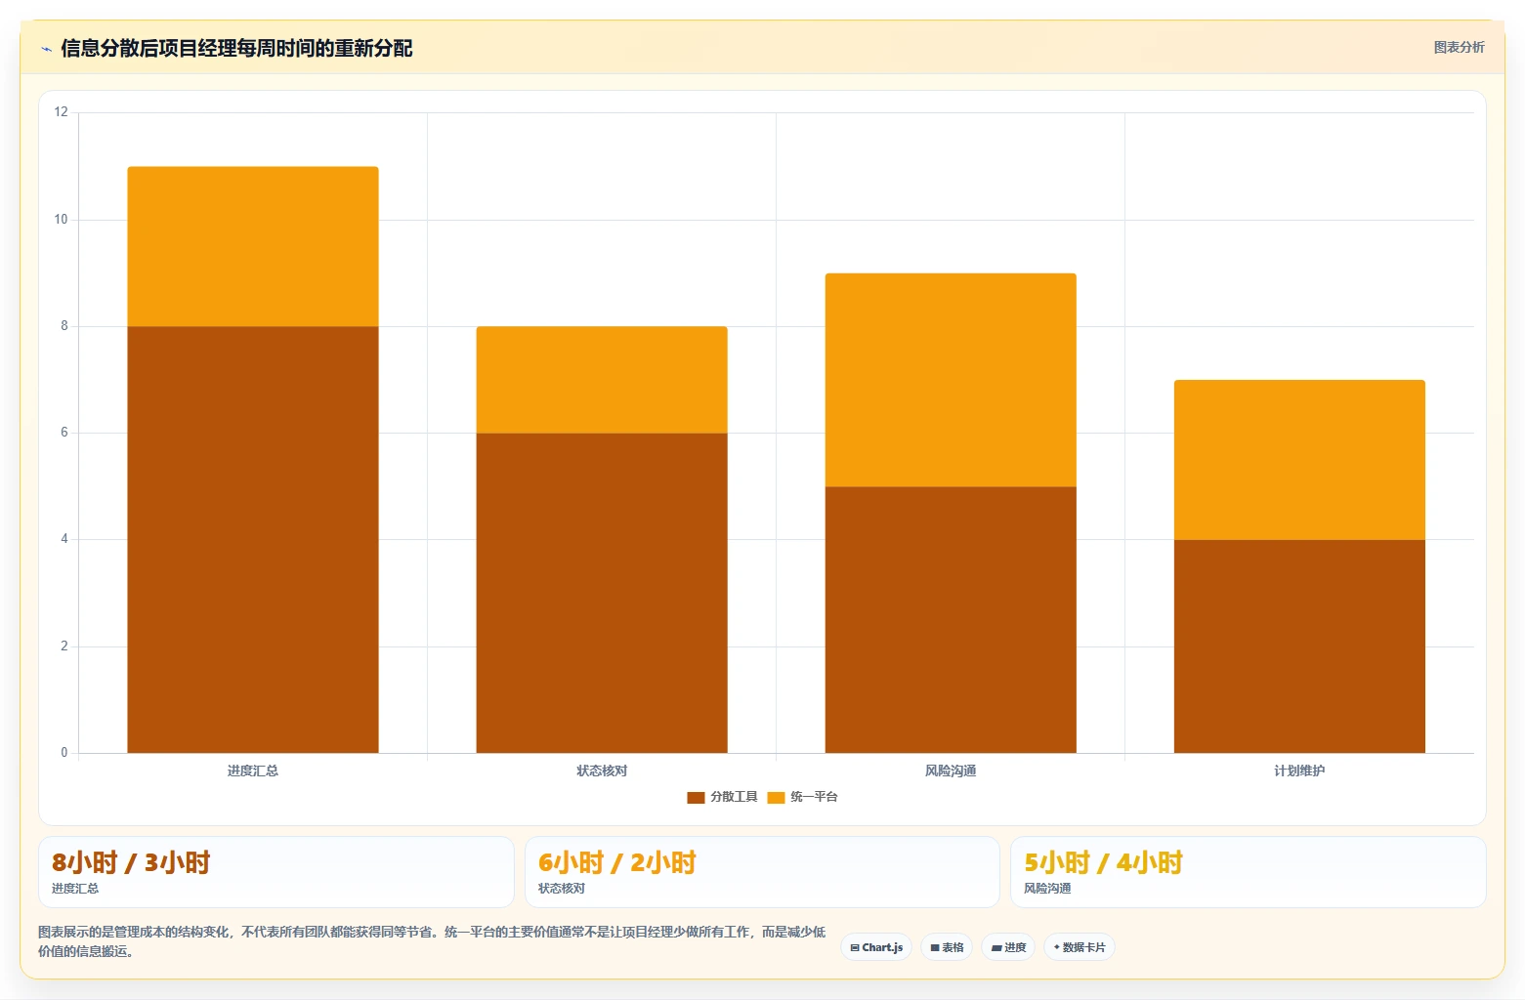Click the 统一平台 bar segment for 风险沟通
Viewport: 1525px width, 1000px height.
pyautogui.click(x=951, y=380)
